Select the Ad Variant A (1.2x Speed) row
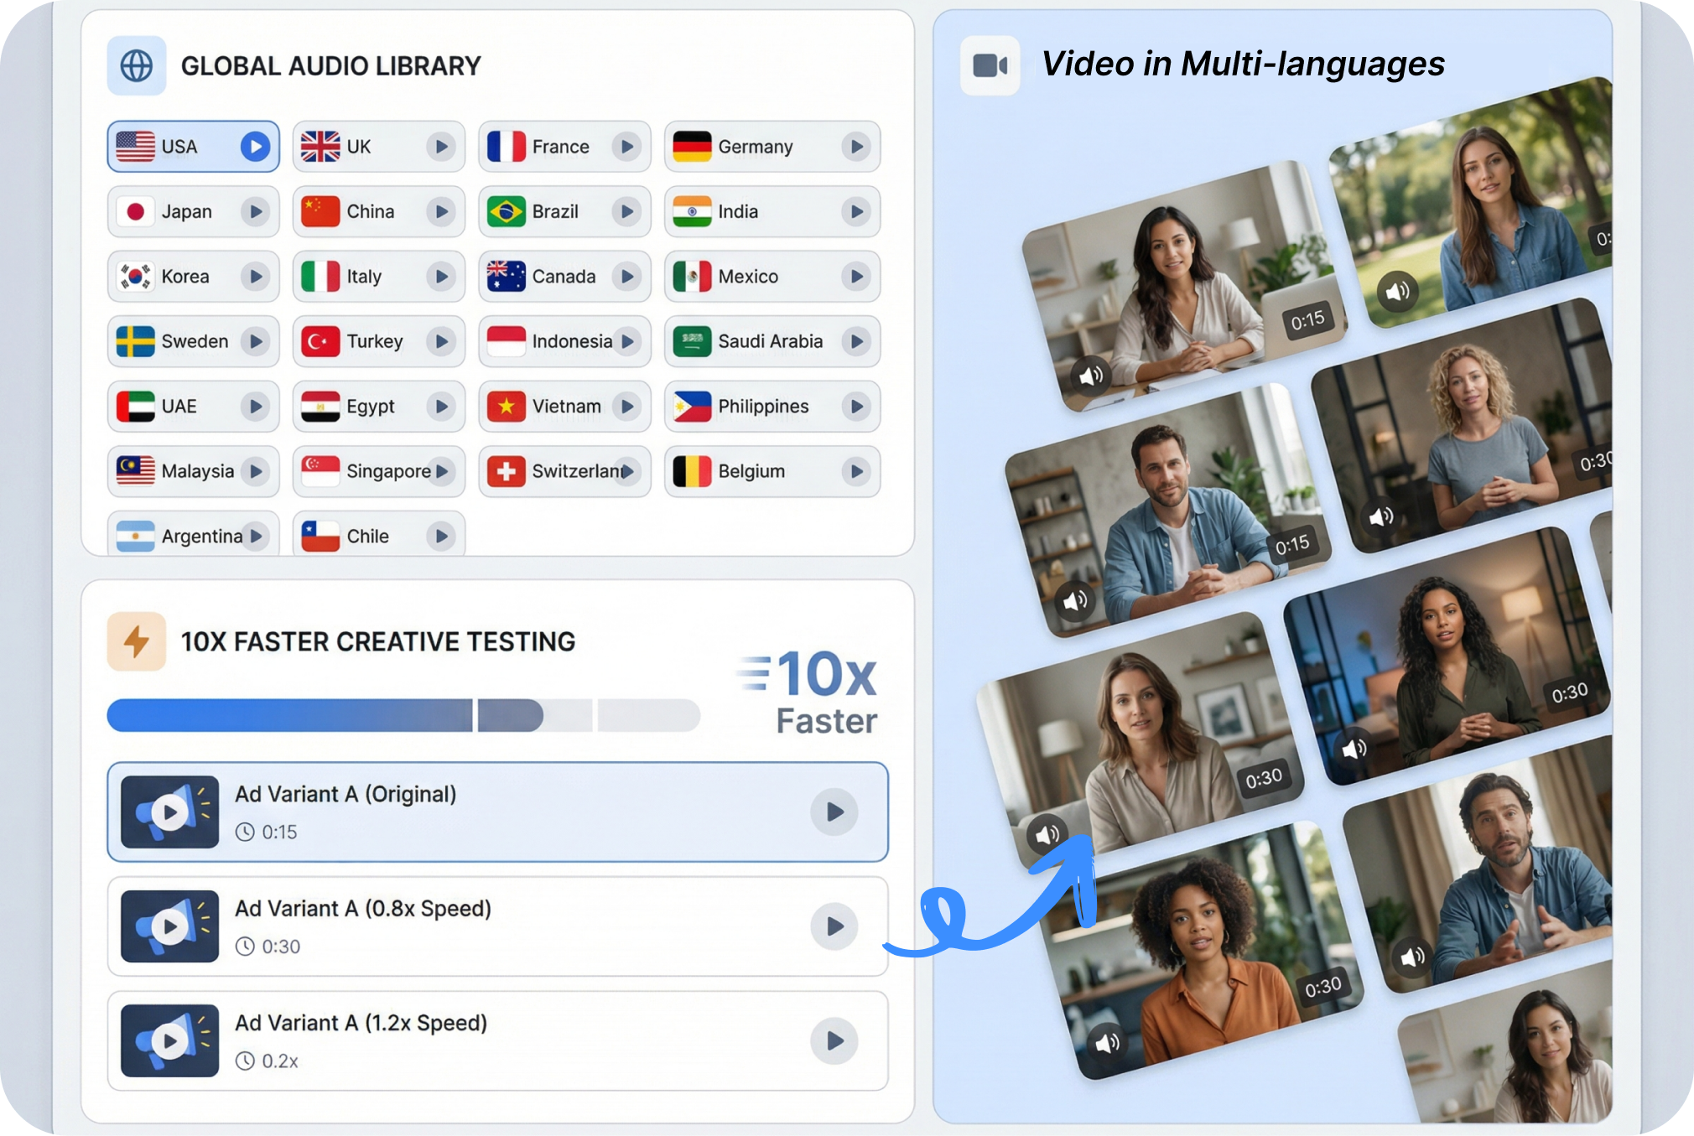1694x1136 pixels. click(x=497, y=1040)
